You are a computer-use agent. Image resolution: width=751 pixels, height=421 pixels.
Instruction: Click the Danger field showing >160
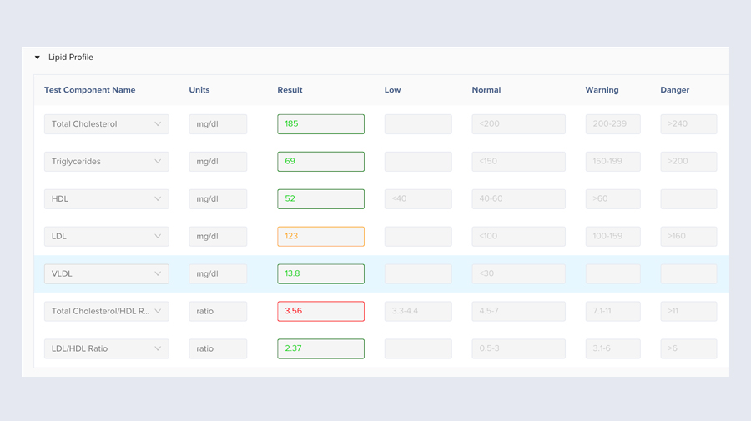[688, 236]
